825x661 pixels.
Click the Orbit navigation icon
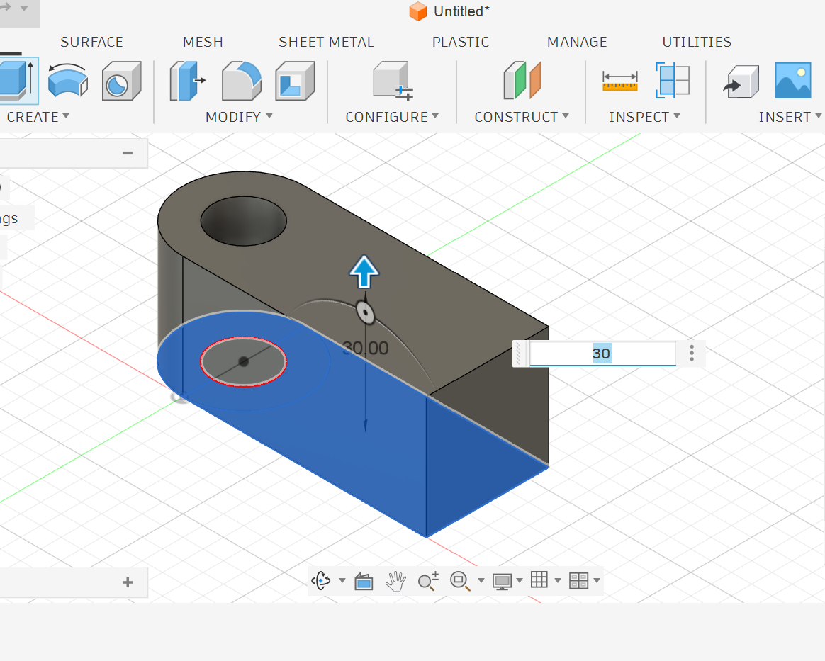coord(321,580)
